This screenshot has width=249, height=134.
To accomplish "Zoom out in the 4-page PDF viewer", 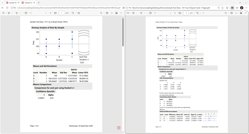I will tap(46, 13).
